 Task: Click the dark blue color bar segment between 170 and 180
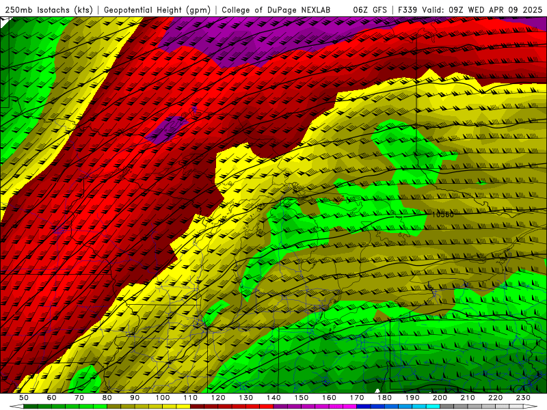(364, 407)
